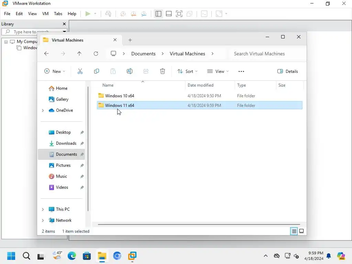
Task: Toggle the Library sidebar view icon
Action: point(158,14)
